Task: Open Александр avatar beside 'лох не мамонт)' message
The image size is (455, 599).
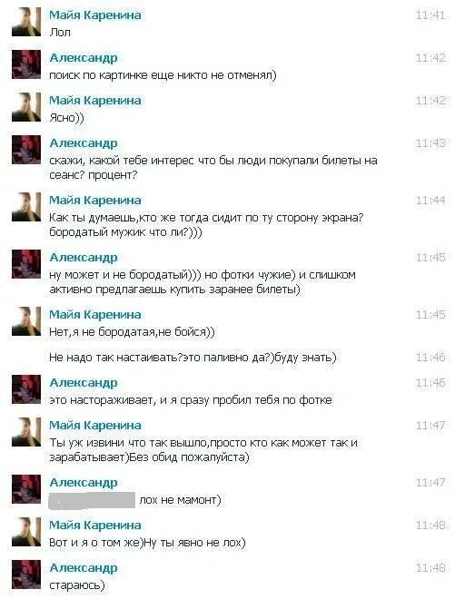Action: point(26,489)
